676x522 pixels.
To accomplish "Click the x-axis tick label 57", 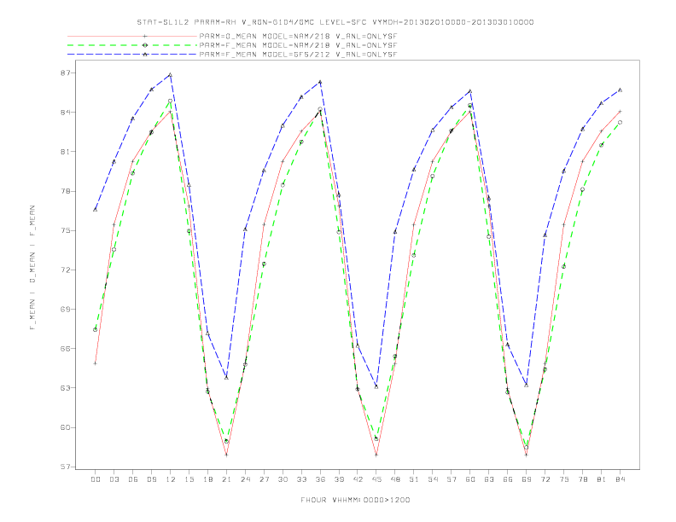I will point(452,479).
